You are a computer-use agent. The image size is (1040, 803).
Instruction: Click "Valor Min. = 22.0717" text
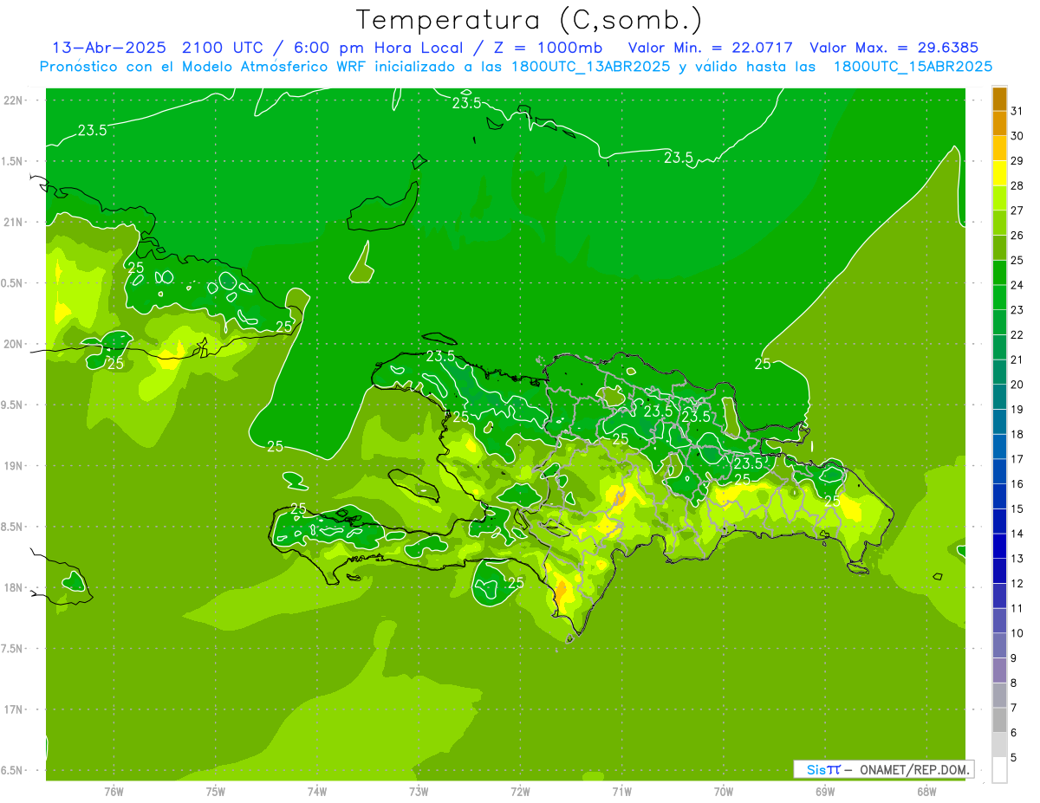[x=710, y=48]
